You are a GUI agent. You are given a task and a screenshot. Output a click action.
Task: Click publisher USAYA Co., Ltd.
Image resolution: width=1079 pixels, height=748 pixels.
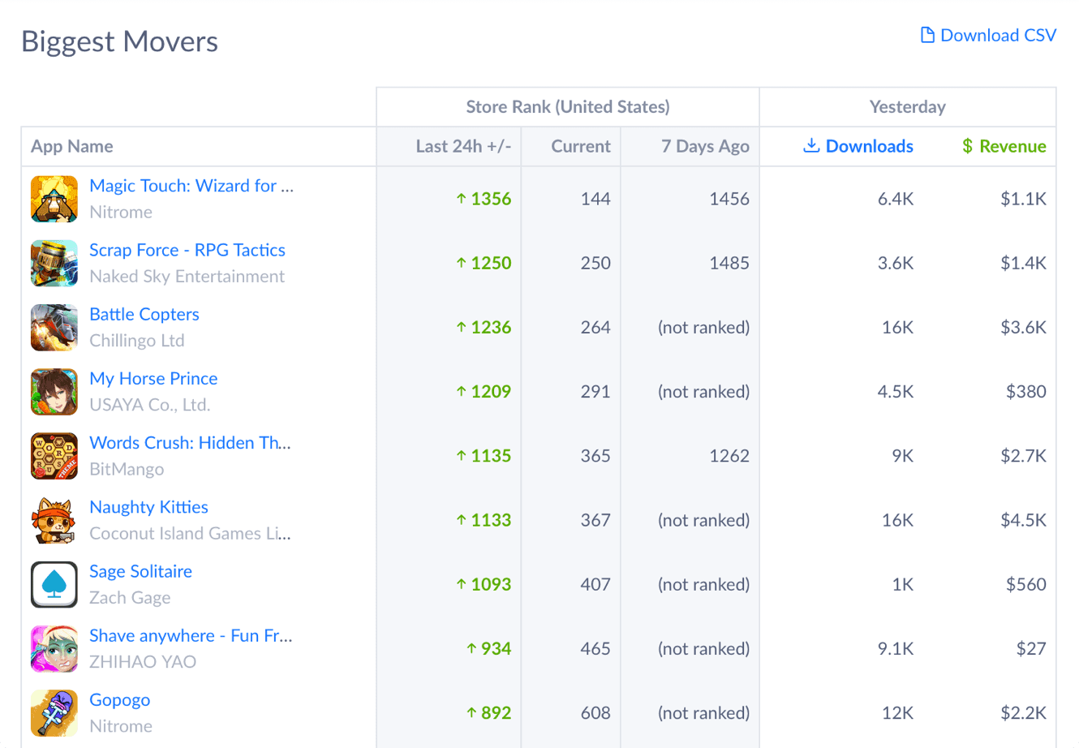[149, 404]
